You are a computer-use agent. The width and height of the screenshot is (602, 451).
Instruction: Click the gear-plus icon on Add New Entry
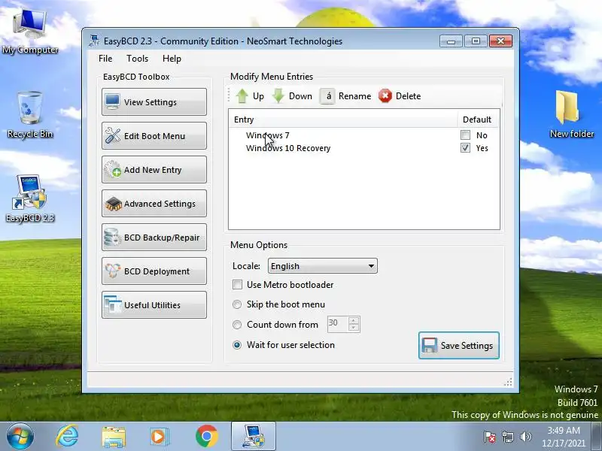click(112, 170)
